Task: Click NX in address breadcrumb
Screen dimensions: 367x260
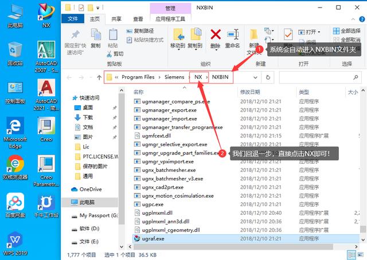Action: (x=198, y=77)
